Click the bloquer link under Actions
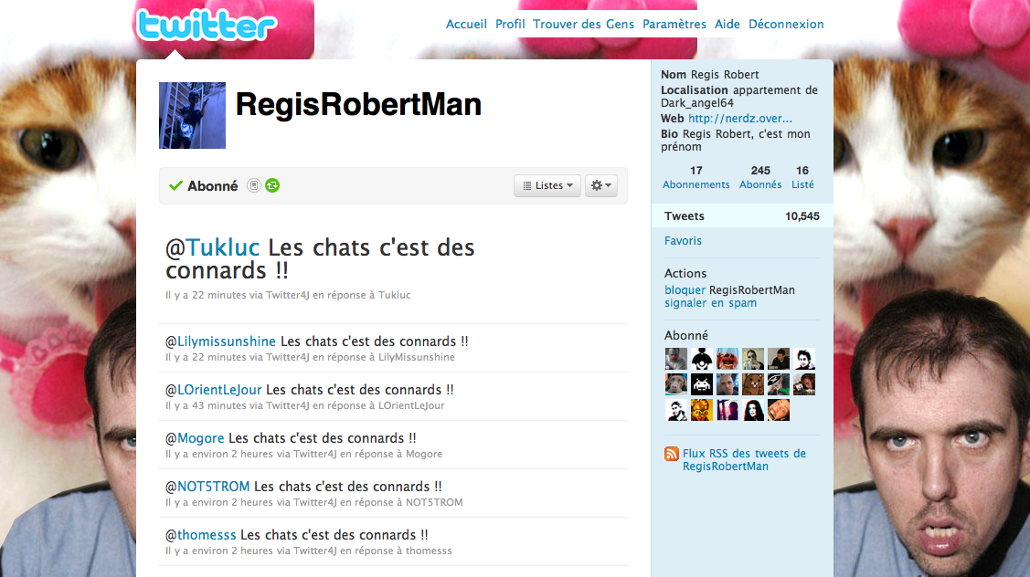The height and width of the screenshot is (577, 1030). 685,290
